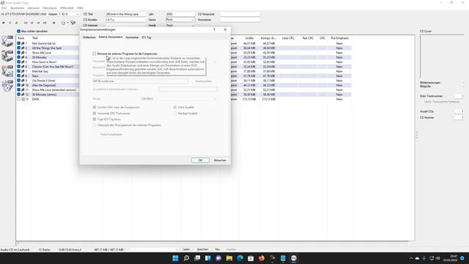Click the WRI write CD sidebar icon
Screen dimensions: 469x264
point(7,86)
